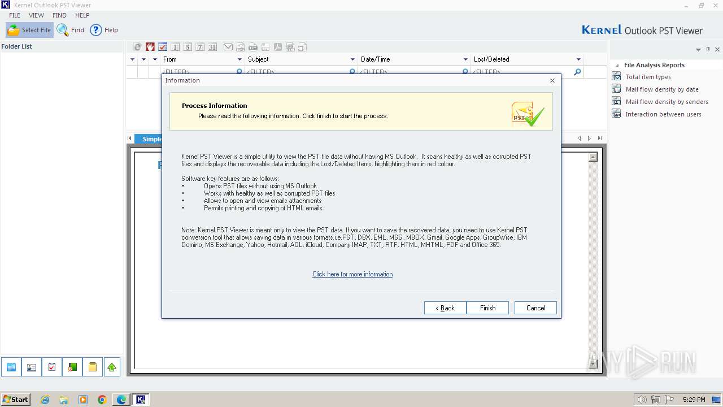Screen dimensions: 723x407
Task: Open the Calendar view button in Folder List
Action: 11,367
